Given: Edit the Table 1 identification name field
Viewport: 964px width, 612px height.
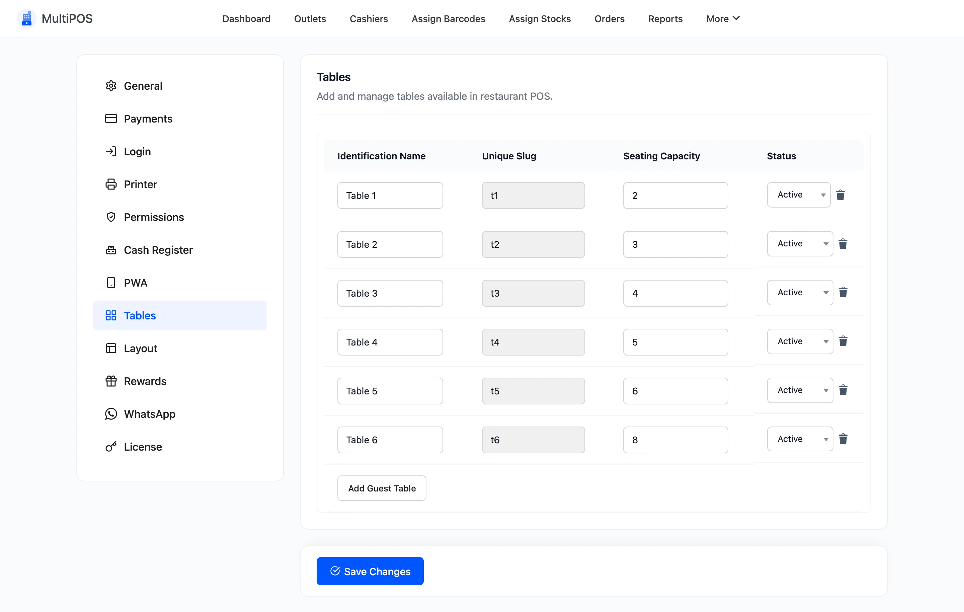Looking at the screenshot, I should pyautogui.click(x=390, y=196).
